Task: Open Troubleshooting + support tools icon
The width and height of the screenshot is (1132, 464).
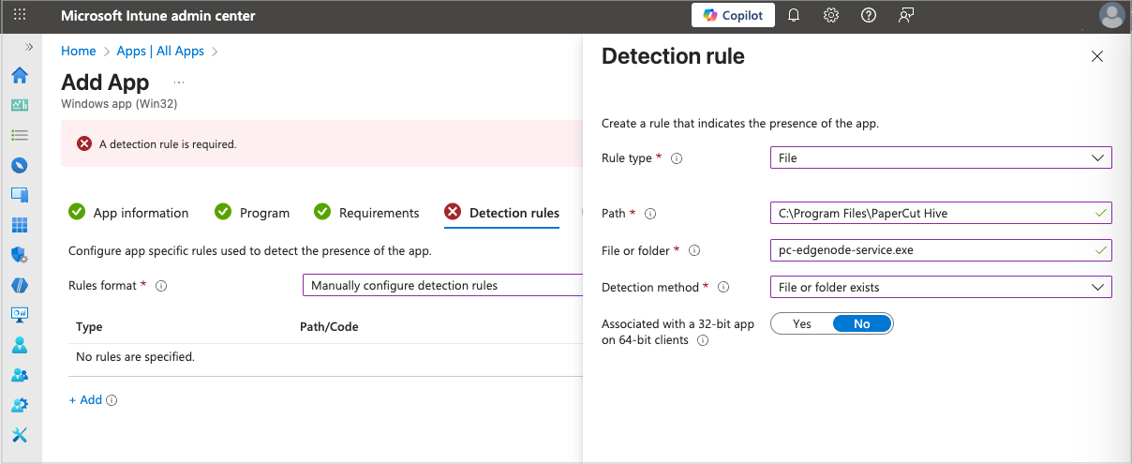Action: coord(20,435)
